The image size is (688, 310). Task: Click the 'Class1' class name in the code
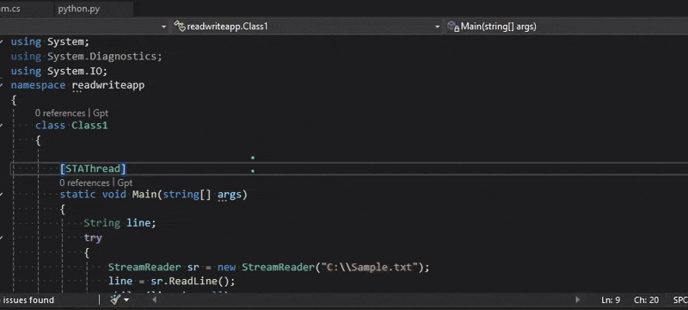point(89,126)
